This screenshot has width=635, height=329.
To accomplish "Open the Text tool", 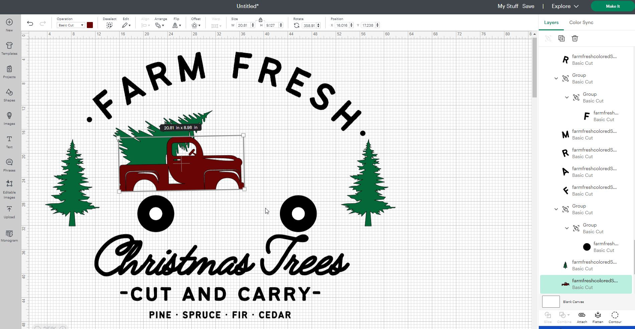I will point(9,141).
